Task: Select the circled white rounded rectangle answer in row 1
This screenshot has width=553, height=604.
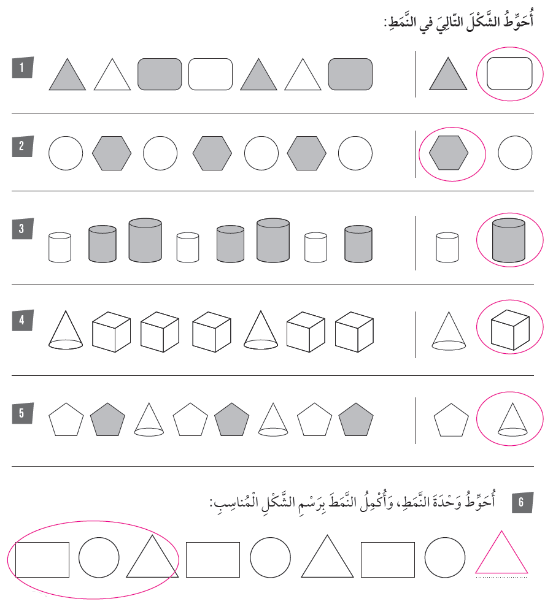Action: point(509,75)
